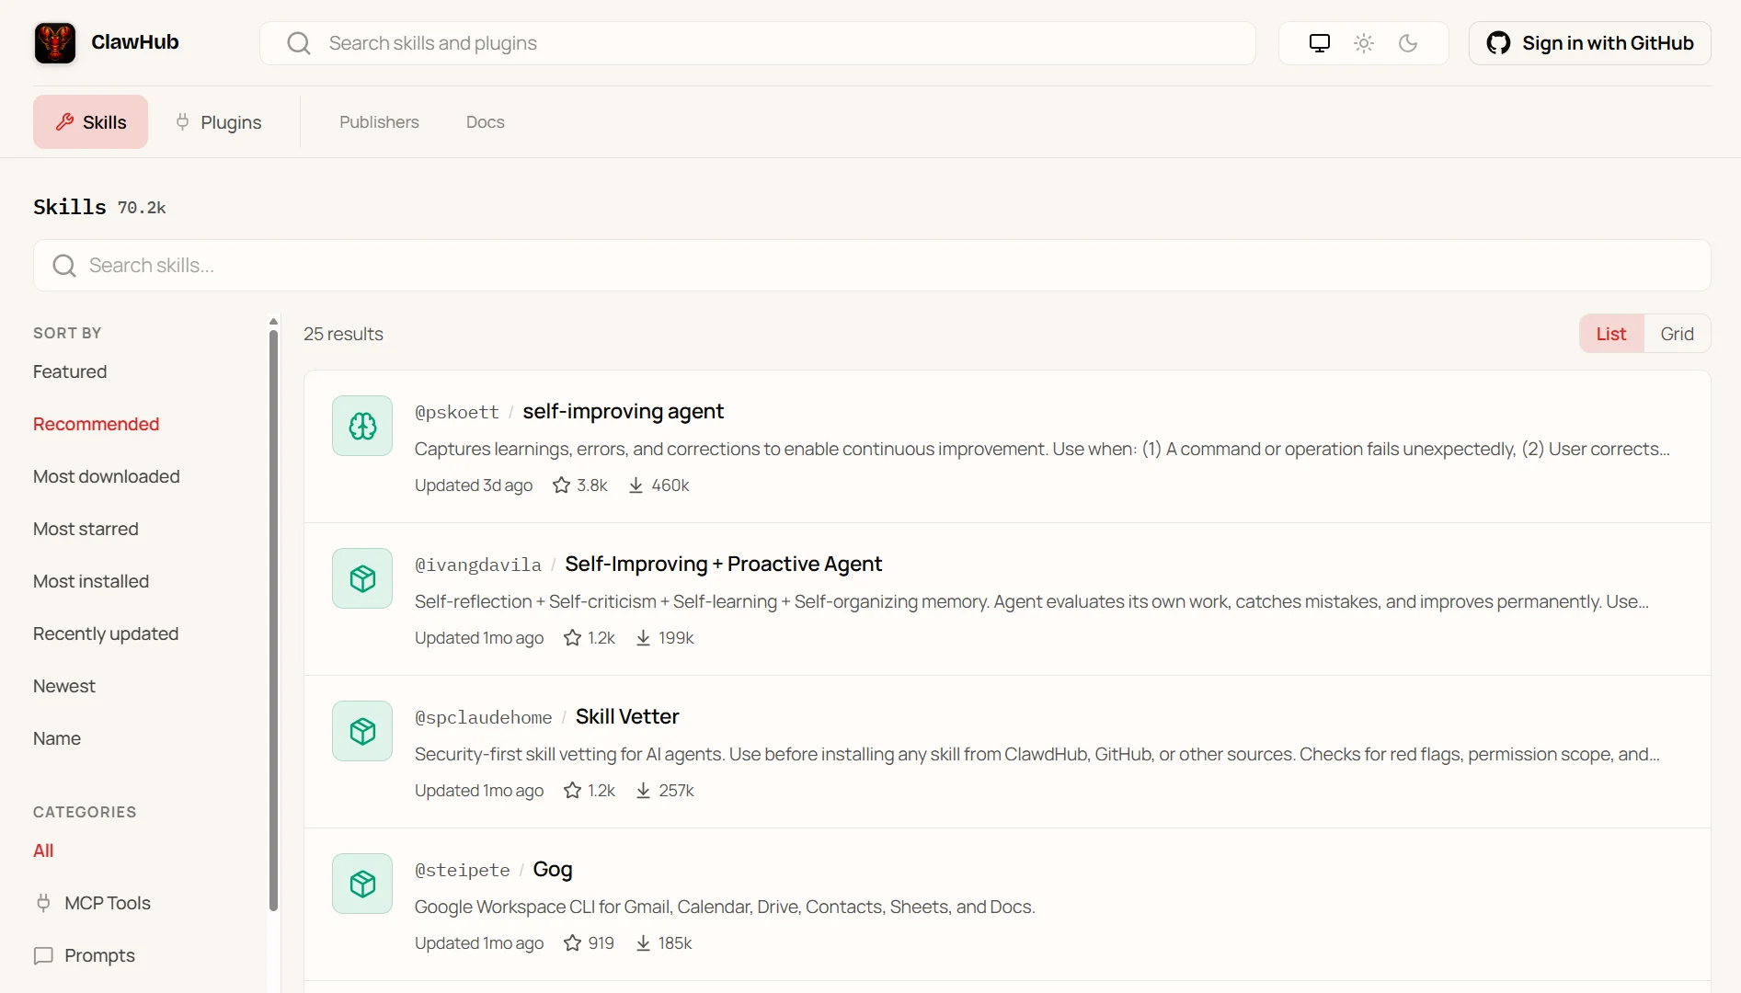Screen dimensions: 1741x993
Task: Click the cube icon for Gog skill
Action: (x=362, y=884)
